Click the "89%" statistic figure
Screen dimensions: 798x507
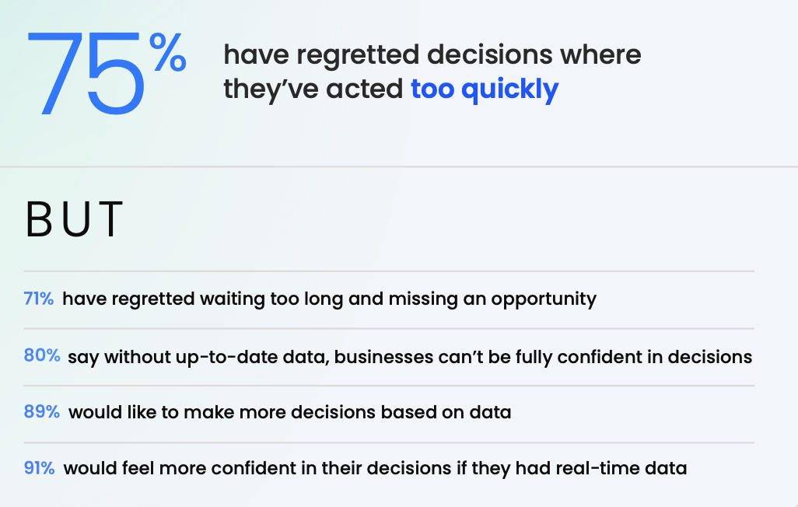(42, 412)
